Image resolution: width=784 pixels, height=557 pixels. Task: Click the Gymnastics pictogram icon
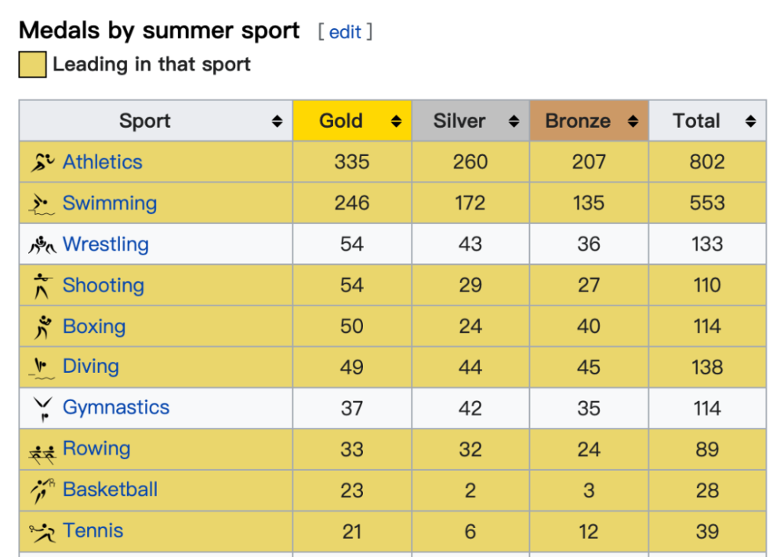click(43, 409)
